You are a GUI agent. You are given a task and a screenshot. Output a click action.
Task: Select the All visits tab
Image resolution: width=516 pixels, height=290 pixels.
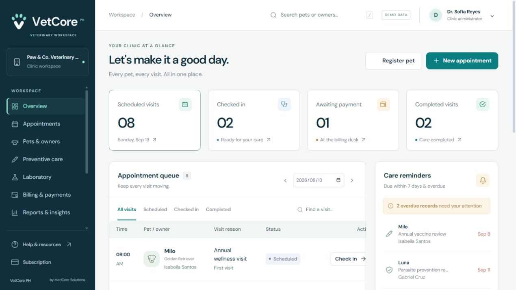127,210
